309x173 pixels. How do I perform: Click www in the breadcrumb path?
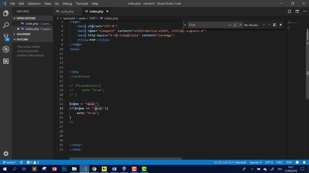pyautogui.click(x=82, y=18)
